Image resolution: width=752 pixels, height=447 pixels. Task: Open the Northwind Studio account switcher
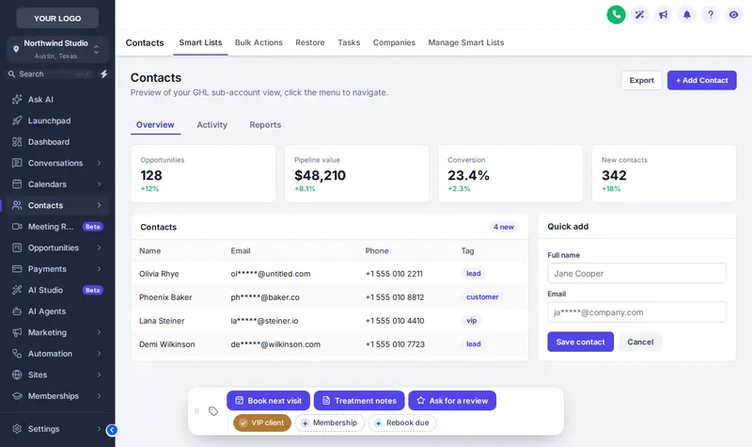pos(57,50)
